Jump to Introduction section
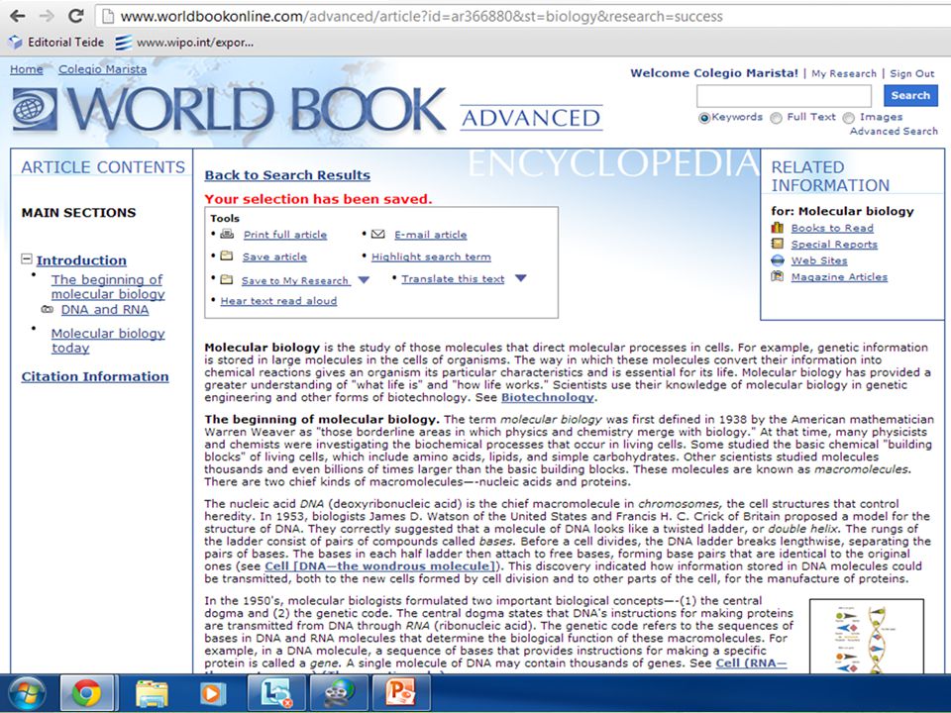This screenshot has height=713, width=951. 81,260
